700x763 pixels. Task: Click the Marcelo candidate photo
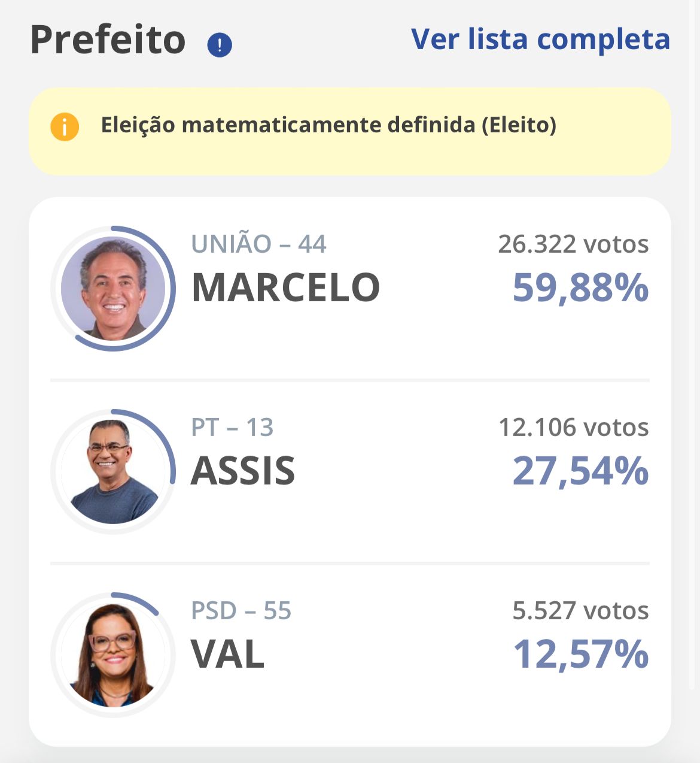tap(113, 289)
